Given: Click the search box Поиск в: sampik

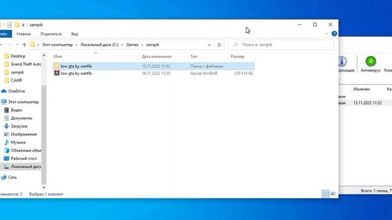Looking at the screenshot, I should (x=281, y=45).
